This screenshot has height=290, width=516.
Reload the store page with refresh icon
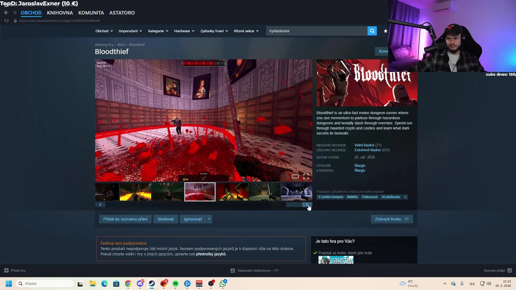[6, 21]
